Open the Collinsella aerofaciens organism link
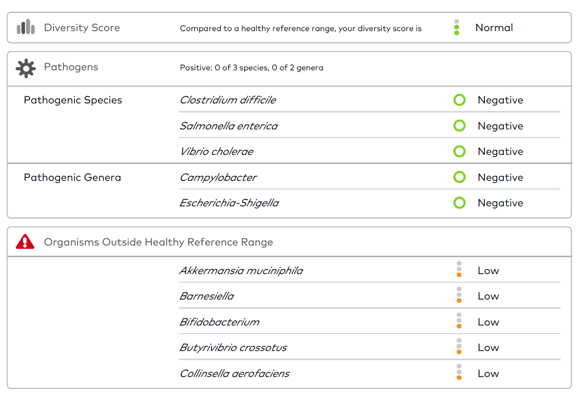This screenshot has width=584, height=408. pos(234,373)
